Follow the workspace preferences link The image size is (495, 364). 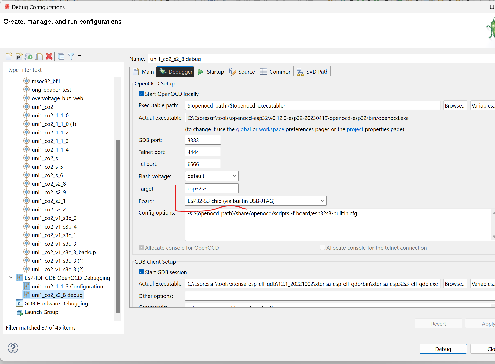click(271, 129)
